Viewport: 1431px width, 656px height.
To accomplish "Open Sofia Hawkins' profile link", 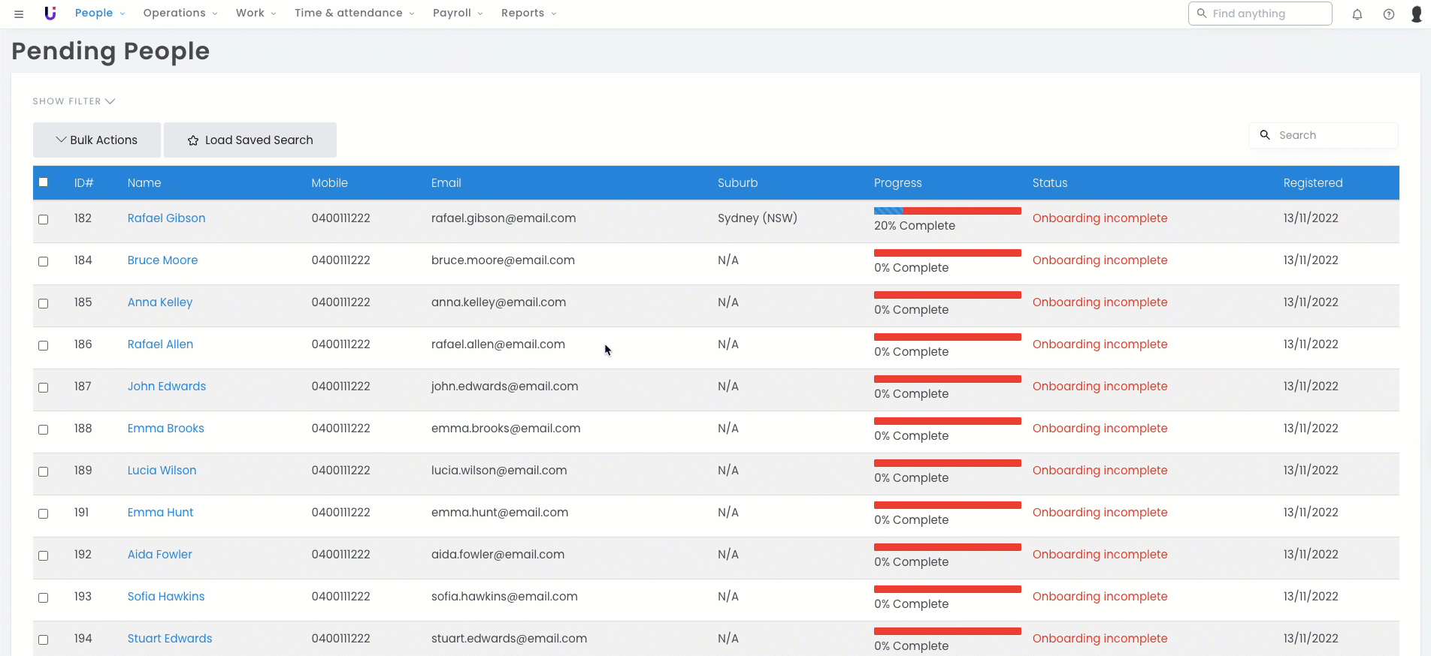I will coord(166,597).
